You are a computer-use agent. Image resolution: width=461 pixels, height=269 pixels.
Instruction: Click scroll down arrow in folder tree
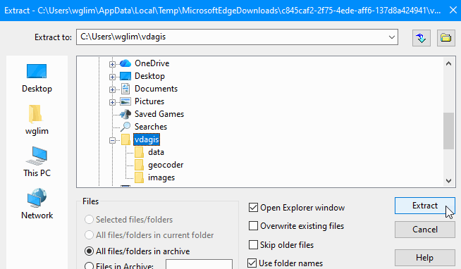pyautogui.click(x=448, y=181)
